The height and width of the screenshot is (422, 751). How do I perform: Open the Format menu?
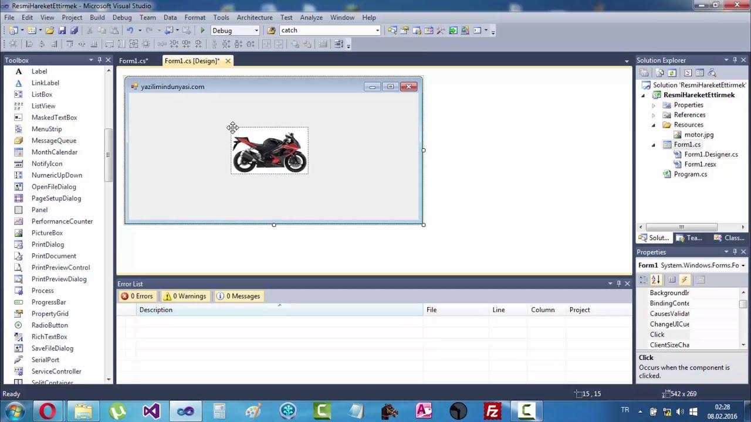pyautogui.click(x=195, y=18)
